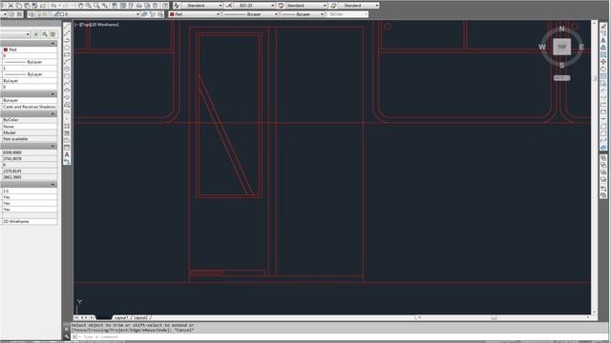Viewport: 611px width, 343px height.
Task: Click the E compass on the ViewCube
Action: point(581,47)
